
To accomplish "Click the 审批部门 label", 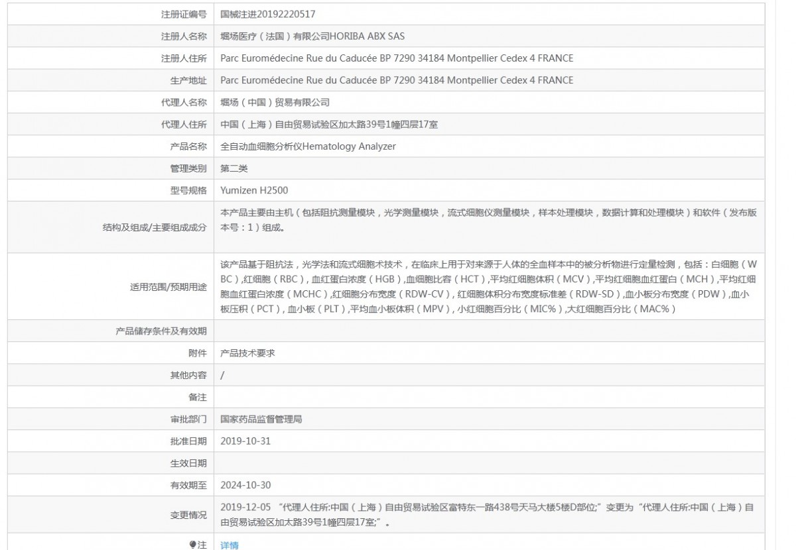I will click(189, 419).
